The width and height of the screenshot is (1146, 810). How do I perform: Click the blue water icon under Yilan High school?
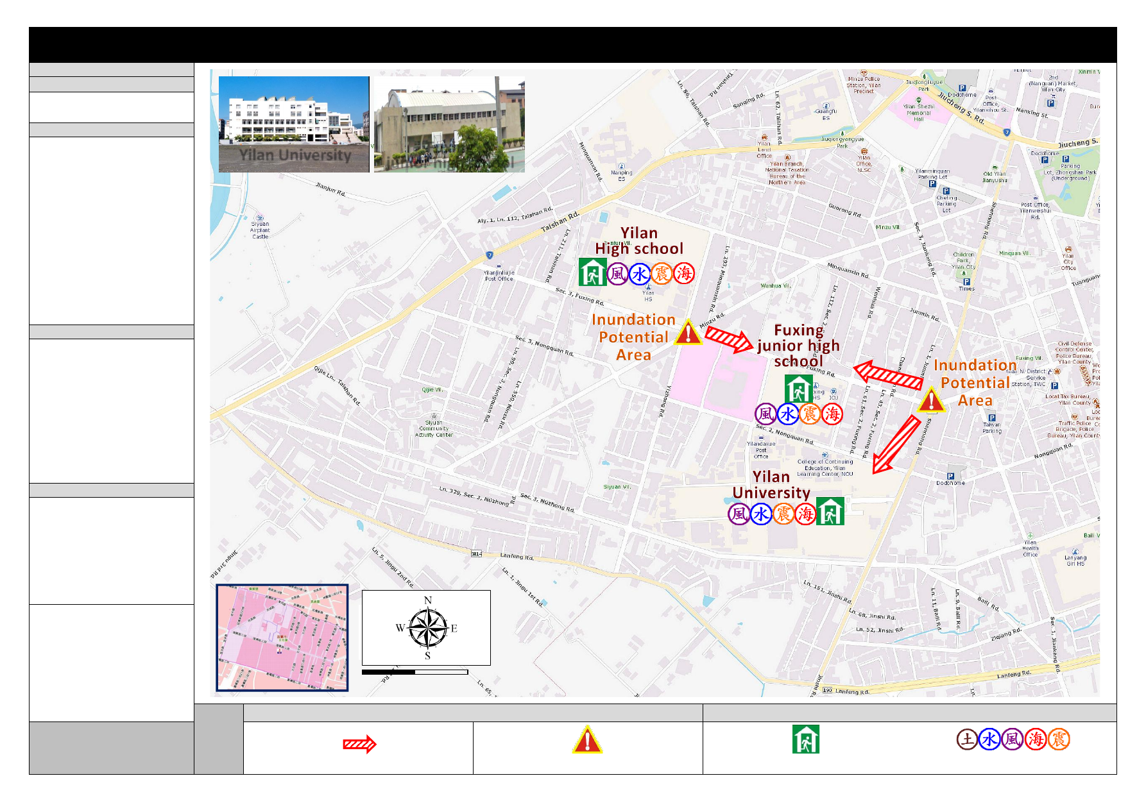pos(640,274)
